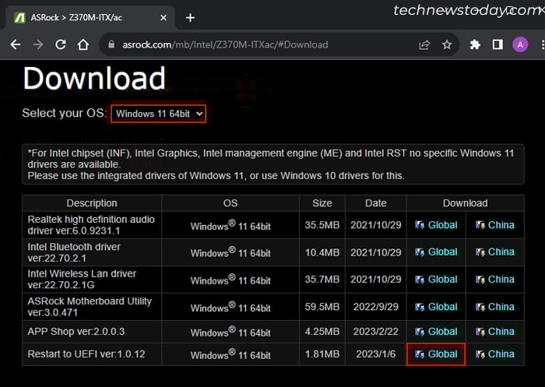The image size is (545, 387).
Task: Reload the ASRock page
Action: coord(61,44)
